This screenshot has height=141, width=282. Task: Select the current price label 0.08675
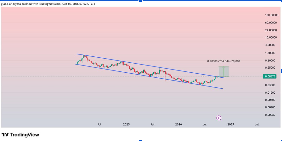[x=269, y=76]
